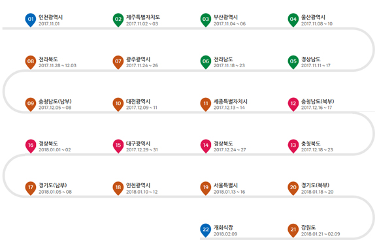Select blue pin 22 개회식장

[205, 230]
